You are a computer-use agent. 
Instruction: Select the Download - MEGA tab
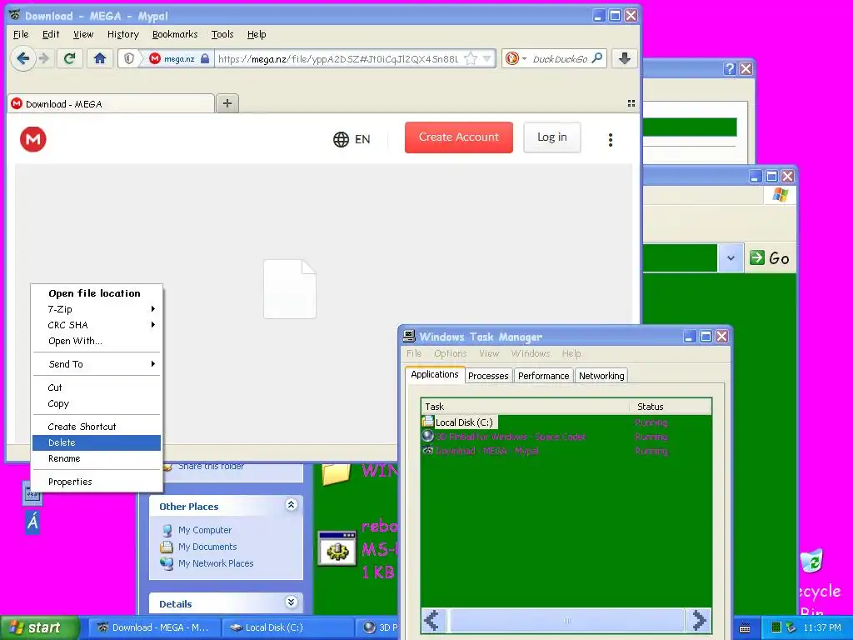click(x=111, y=103)
